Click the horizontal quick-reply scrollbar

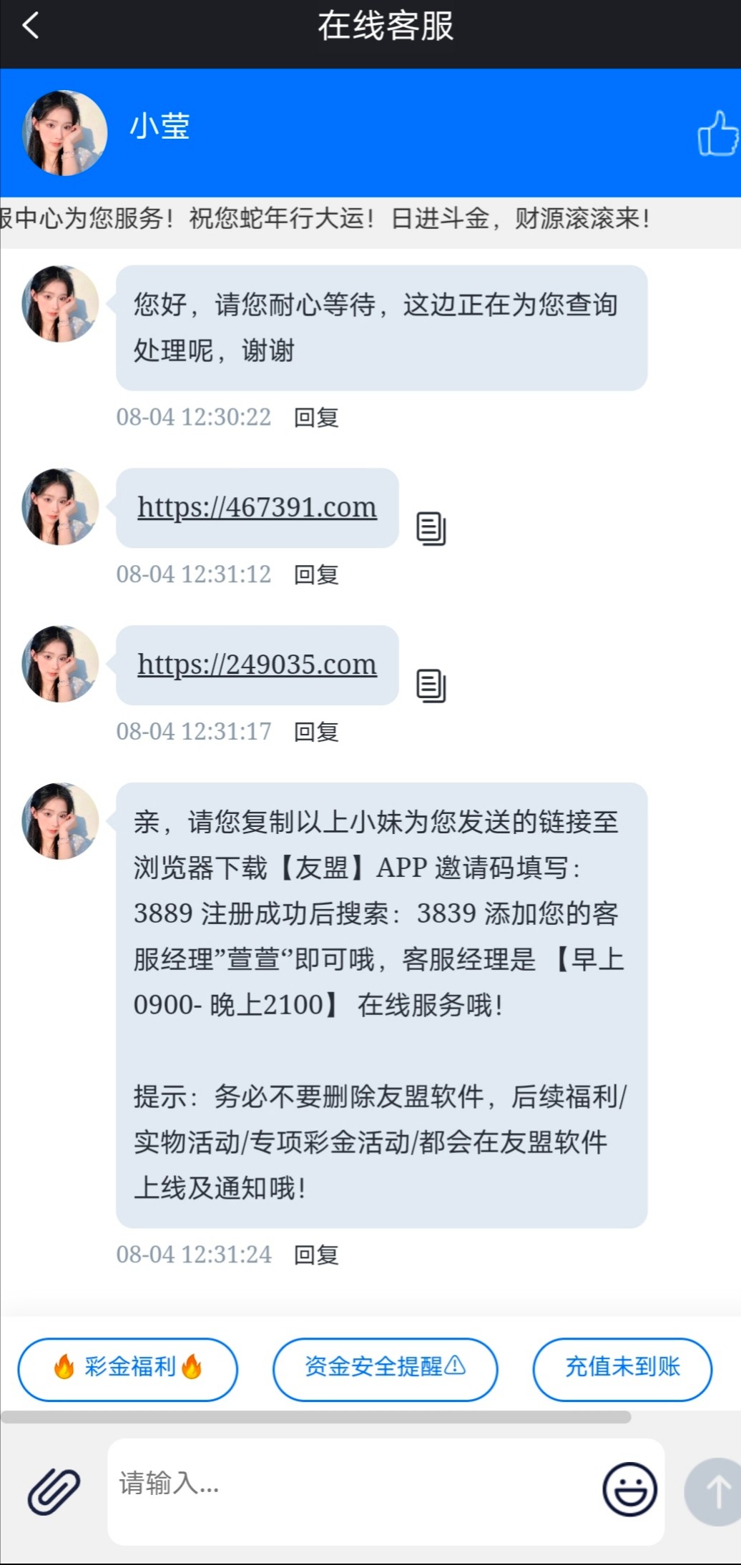[x=315, y=1417]
